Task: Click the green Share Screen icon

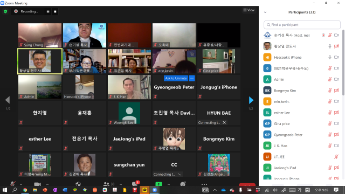Action: pos(158,184)
